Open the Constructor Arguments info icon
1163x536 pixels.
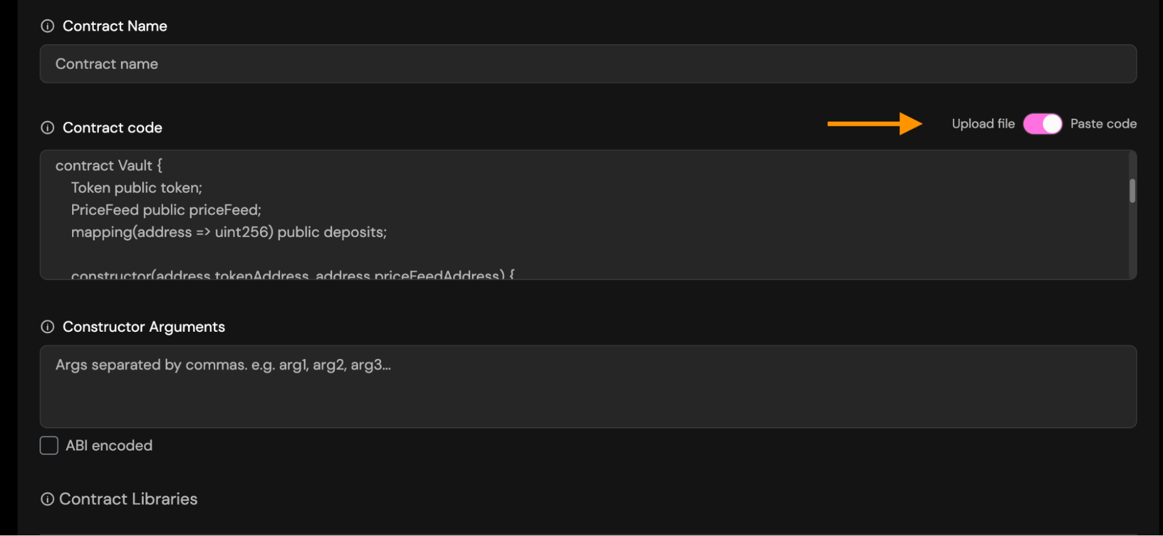[48, 327]
